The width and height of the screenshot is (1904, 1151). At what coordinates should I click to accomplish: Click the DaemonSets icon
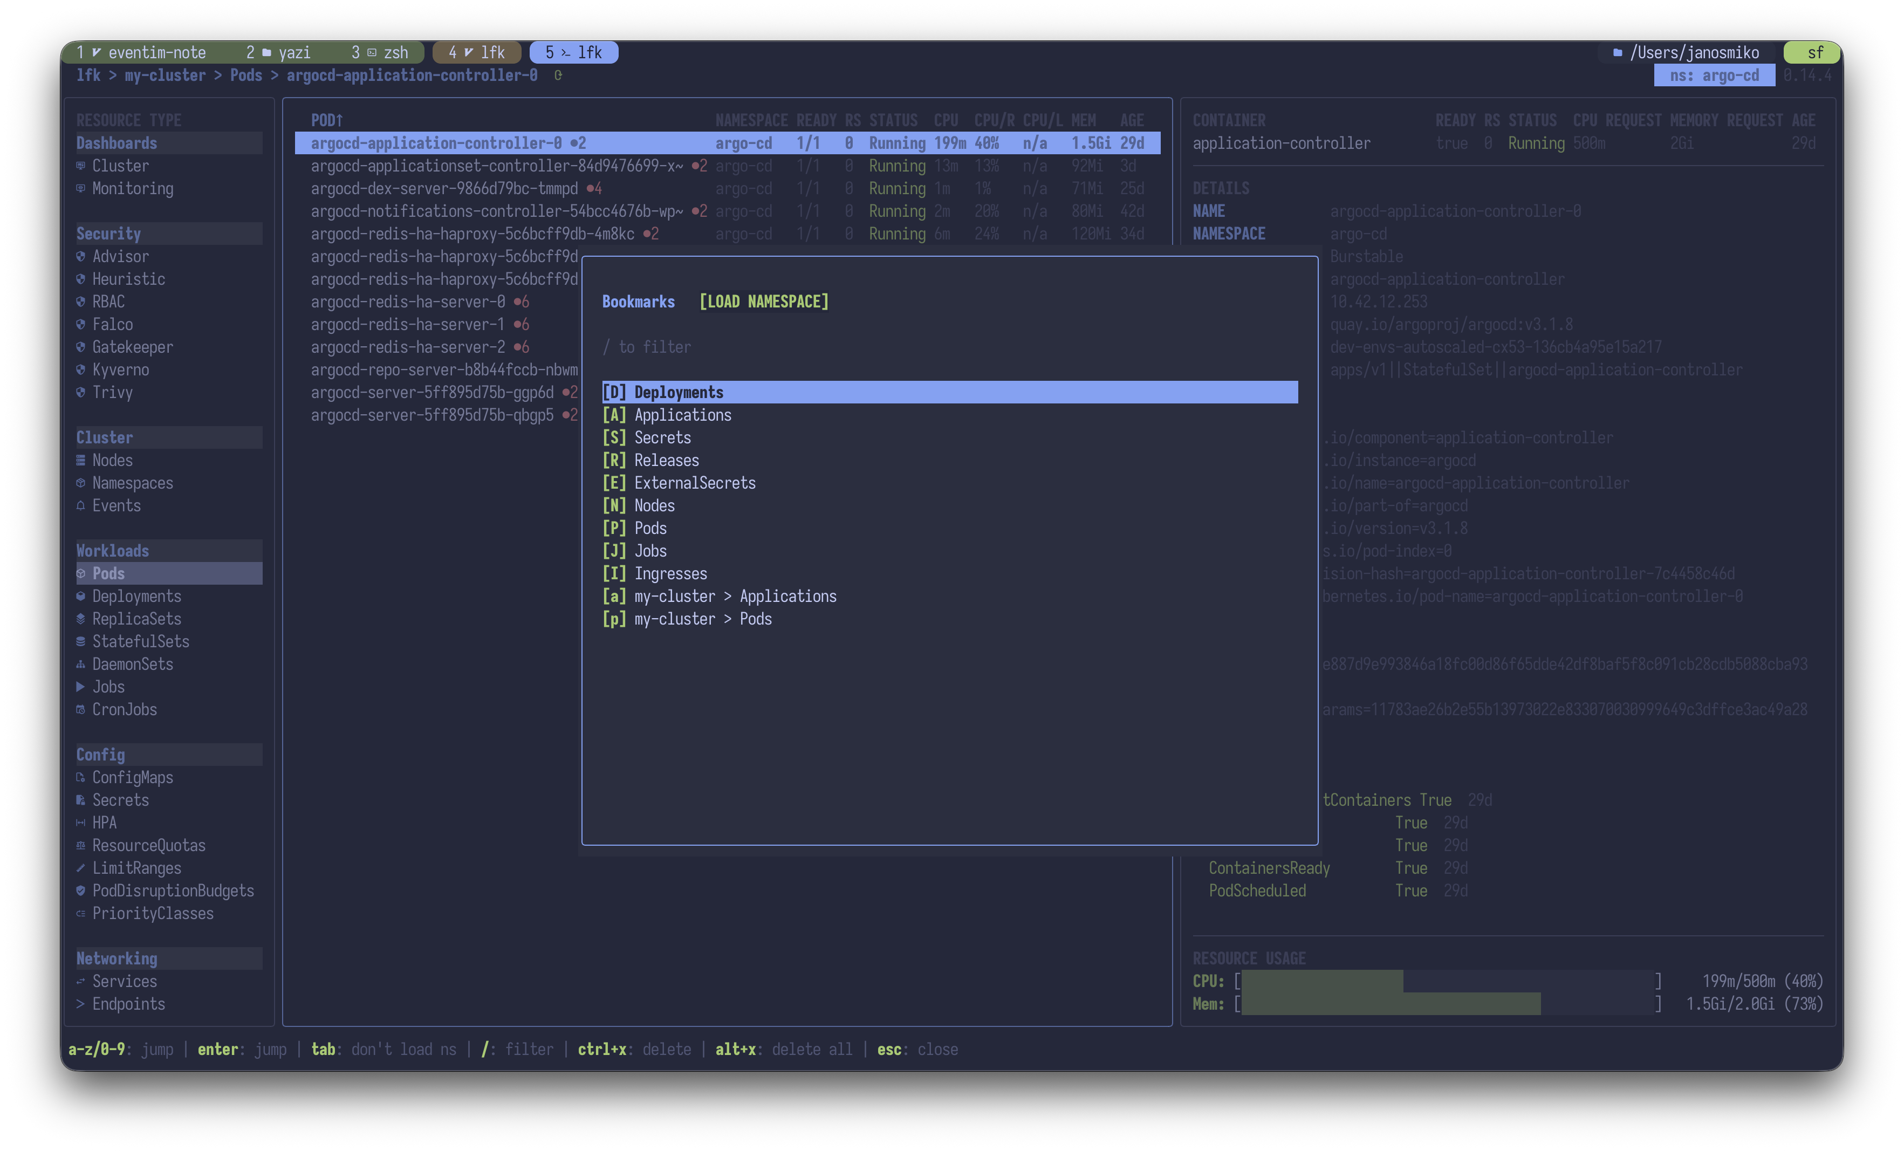coord(80,664)
